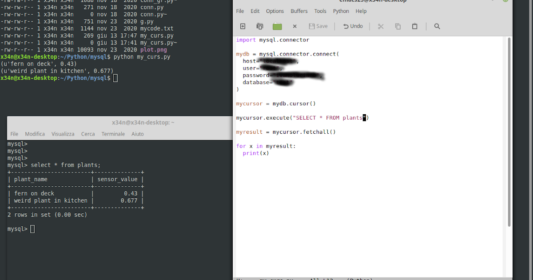This screenshot has height=280, width=533.
Task: Open the Buffers menu
Action: tap(298, 11)
